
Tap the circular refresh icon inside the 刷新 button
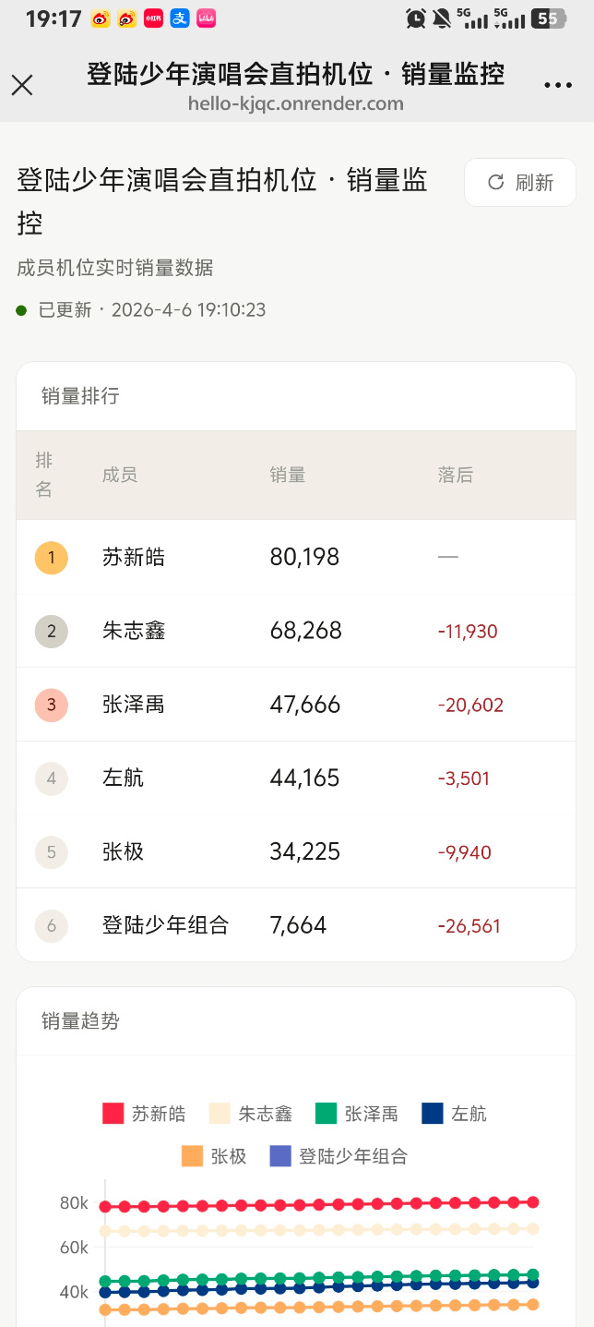497,182
